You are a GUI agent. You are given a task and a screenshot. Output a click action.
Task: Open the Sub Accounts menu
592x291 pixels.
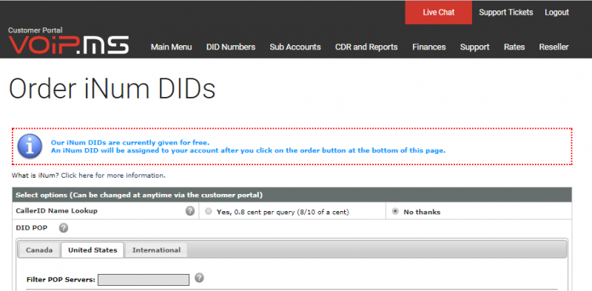pos(295,47)
